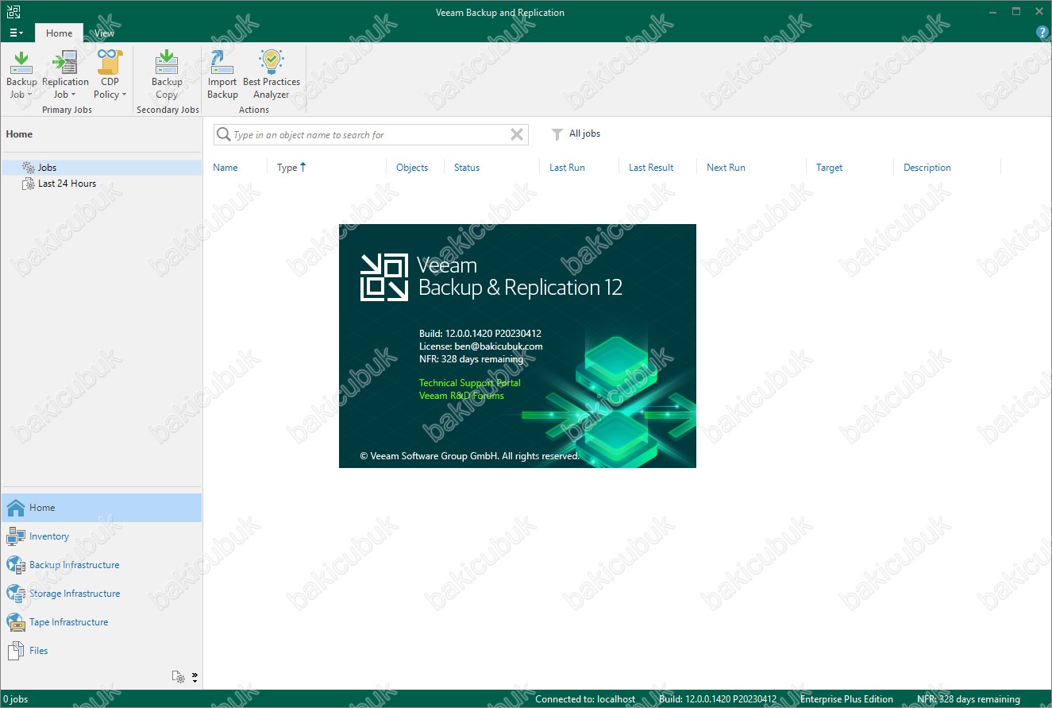Sort by the Last Result column header

pos(651,168)
